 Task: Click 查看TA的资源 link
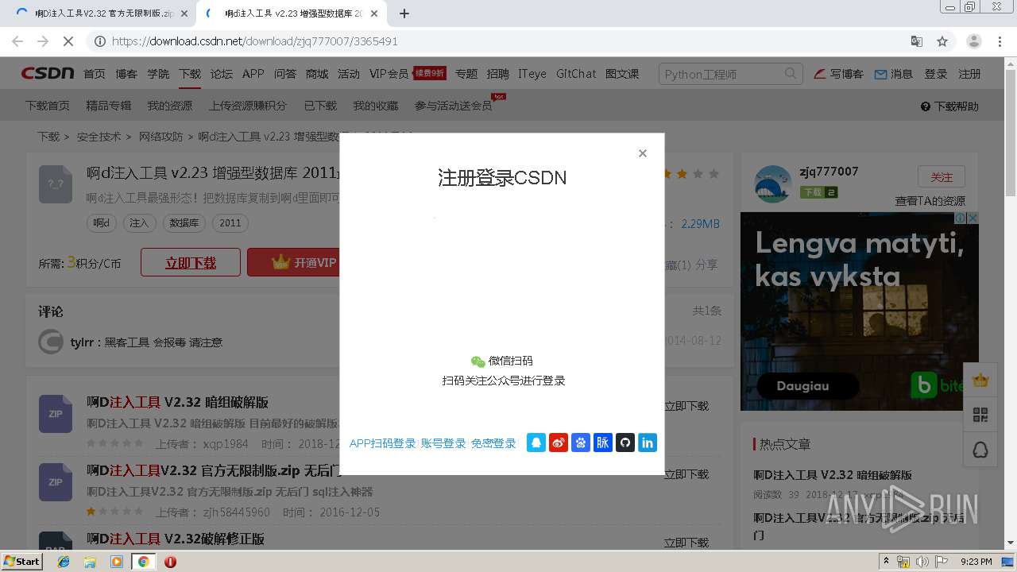[930, 201]
